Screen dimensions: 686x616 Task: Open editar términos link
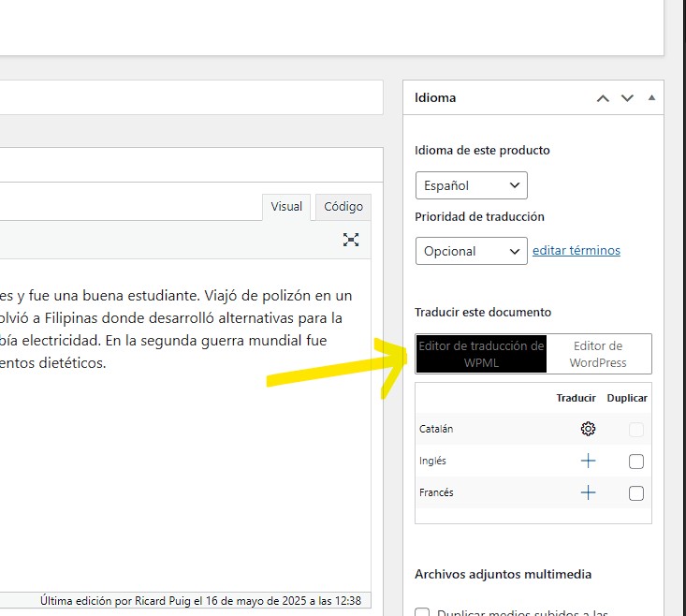577,250
